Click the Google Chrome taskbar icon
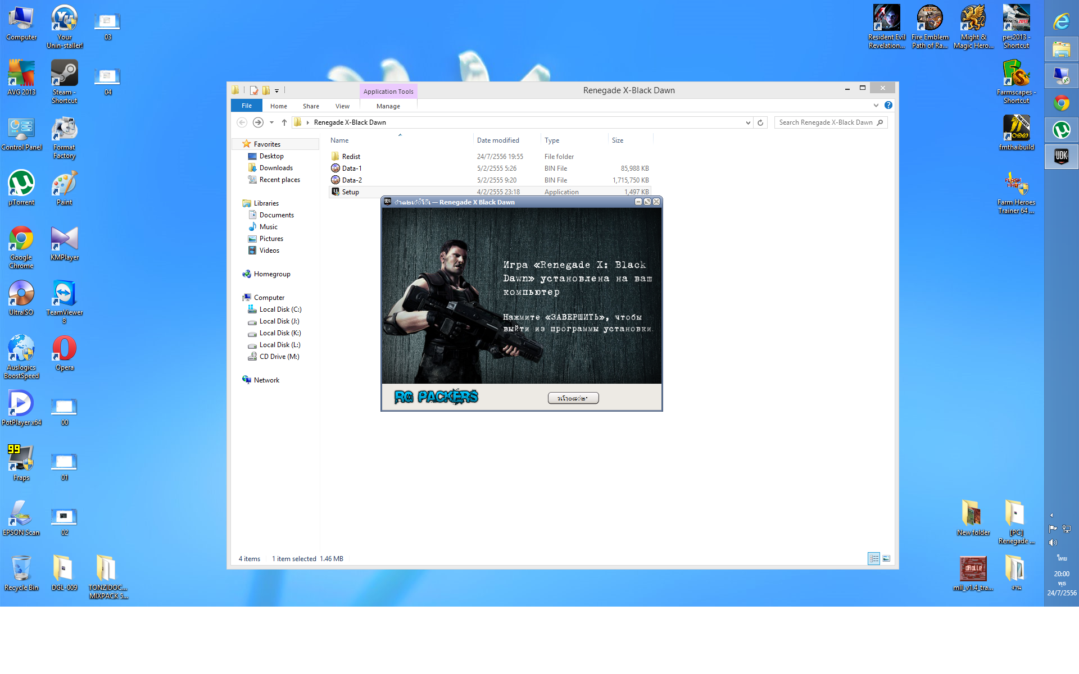This screenshot has height=674, width=1079. (1061, 103)
